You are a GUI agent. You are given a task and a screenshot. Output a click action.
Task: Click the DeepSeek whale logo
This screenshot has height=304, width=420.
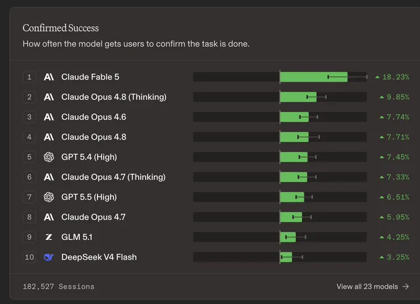point(49,257)
